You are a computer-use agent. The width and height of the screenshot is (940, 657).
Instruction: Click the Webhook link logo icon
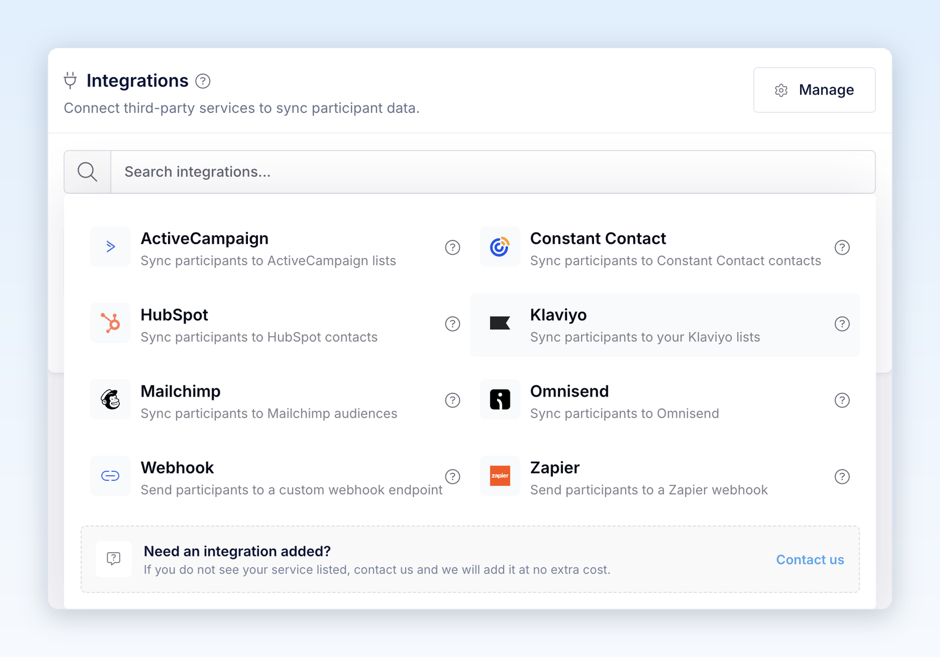coord(110,476)
